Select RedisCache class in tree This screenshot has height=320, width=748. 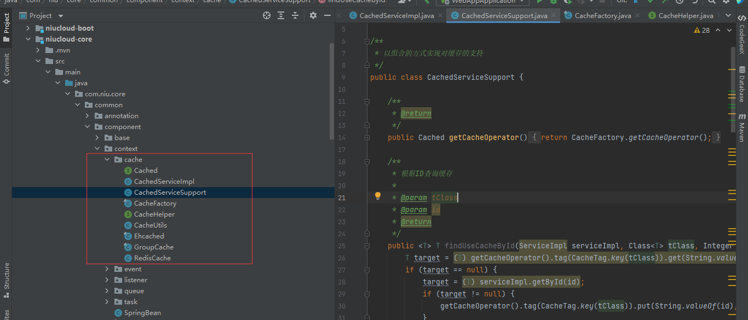(x=152, y=258)
